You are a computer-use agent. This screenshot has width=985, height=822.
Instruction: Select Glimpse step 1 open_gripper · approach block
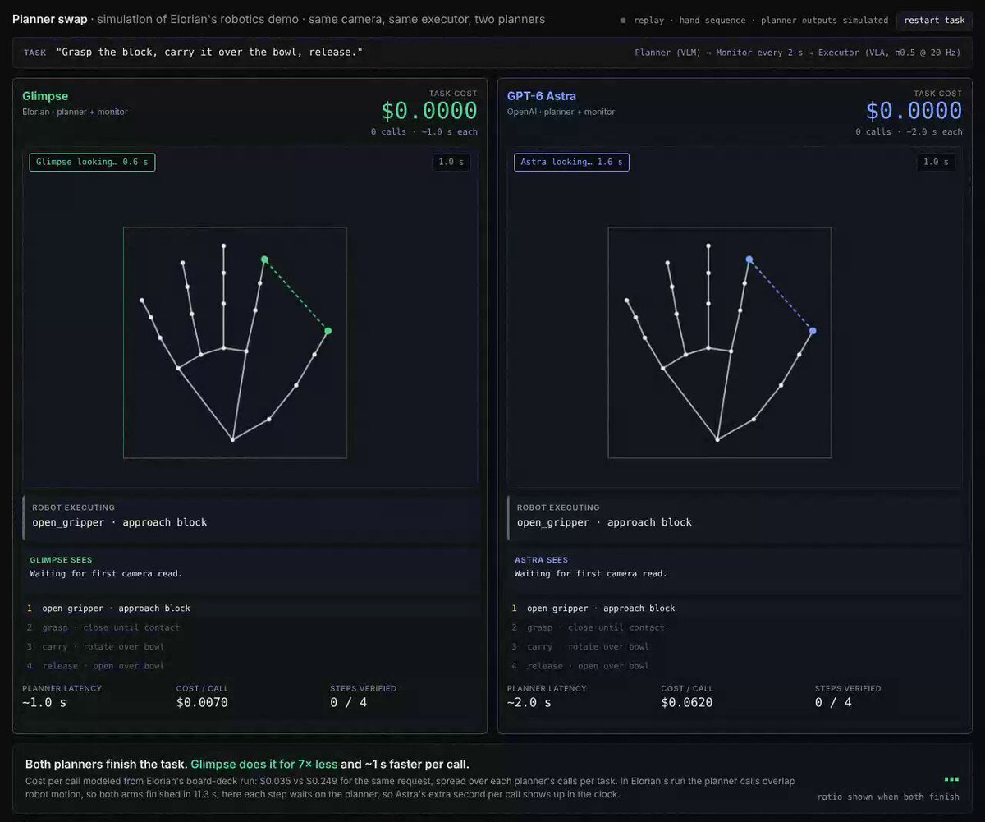pyautogui.click(x=250, y=608)
